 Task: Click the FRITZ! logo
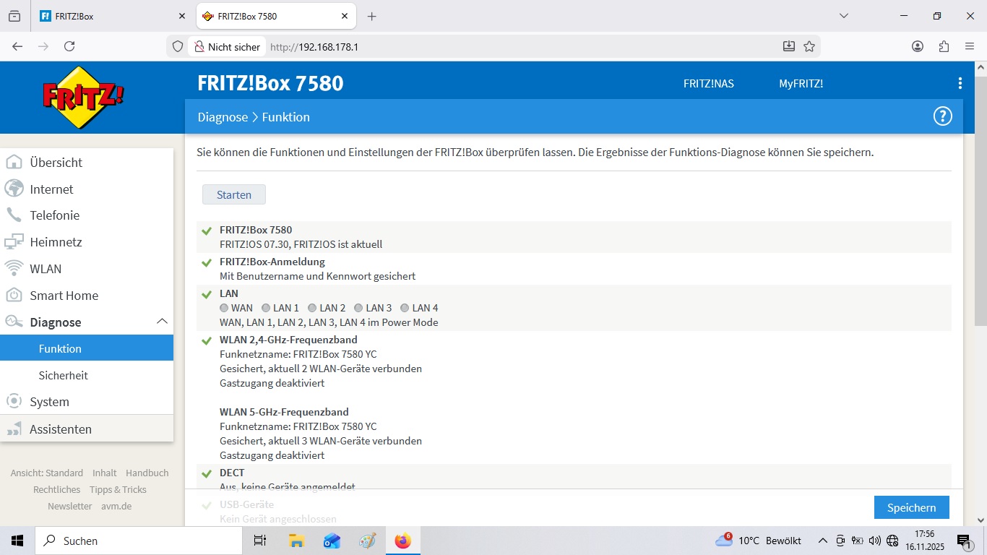84,97
